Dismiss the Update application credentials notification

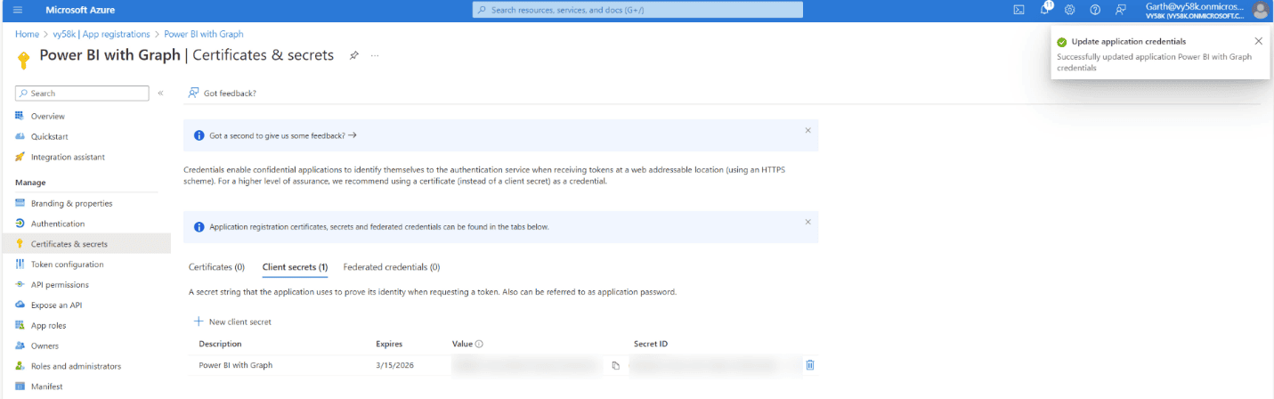[x=1258, y=41]
